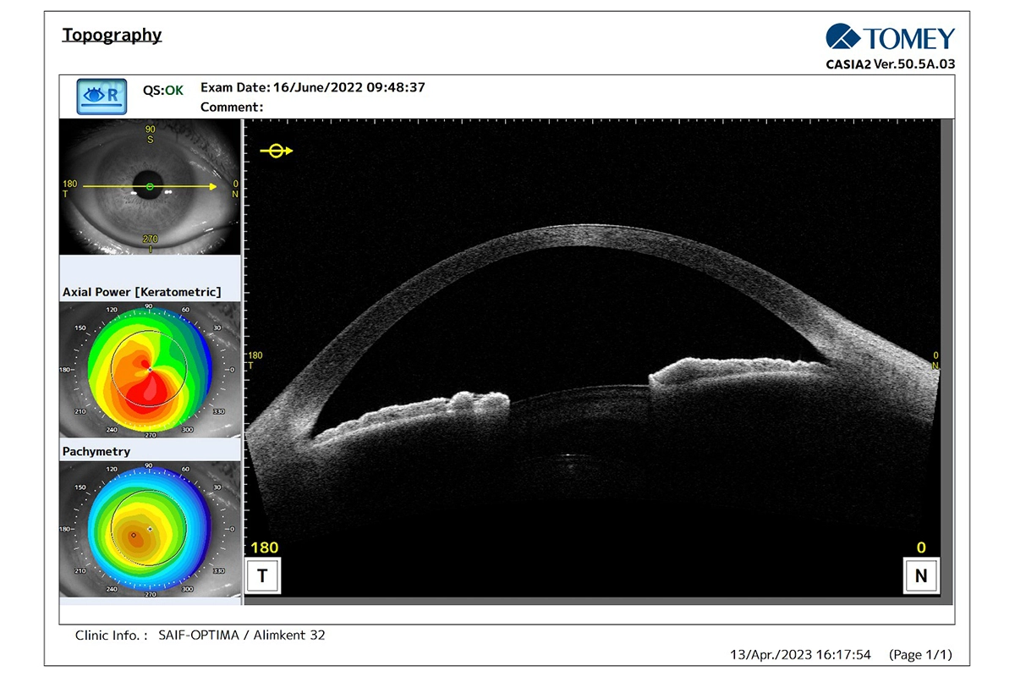Click the Comment field

232,107
